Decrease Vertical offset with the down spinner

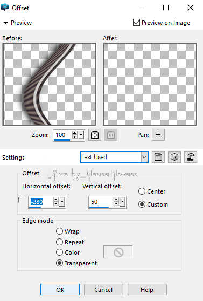(116, 204)
